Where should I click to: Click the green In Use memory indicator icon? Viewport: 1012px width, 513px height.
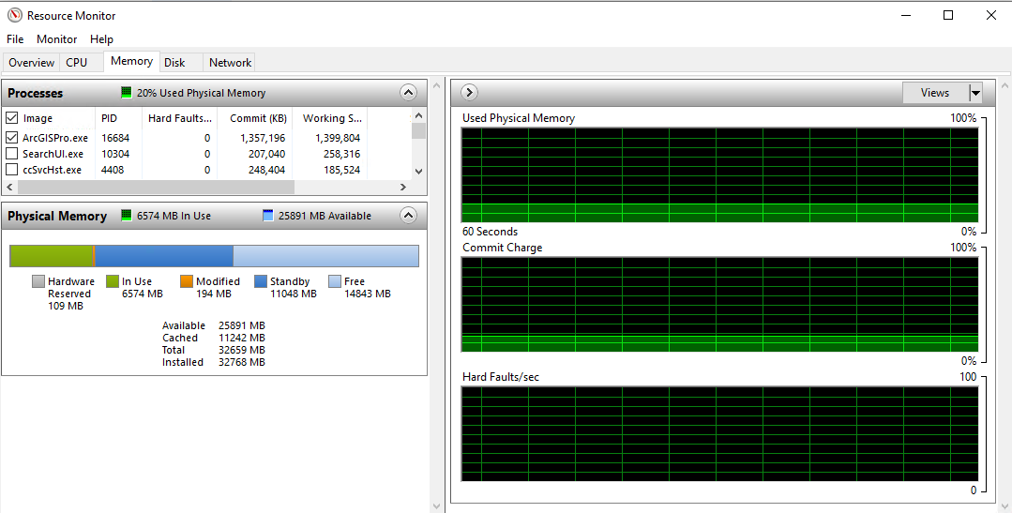tap(127, 216)
